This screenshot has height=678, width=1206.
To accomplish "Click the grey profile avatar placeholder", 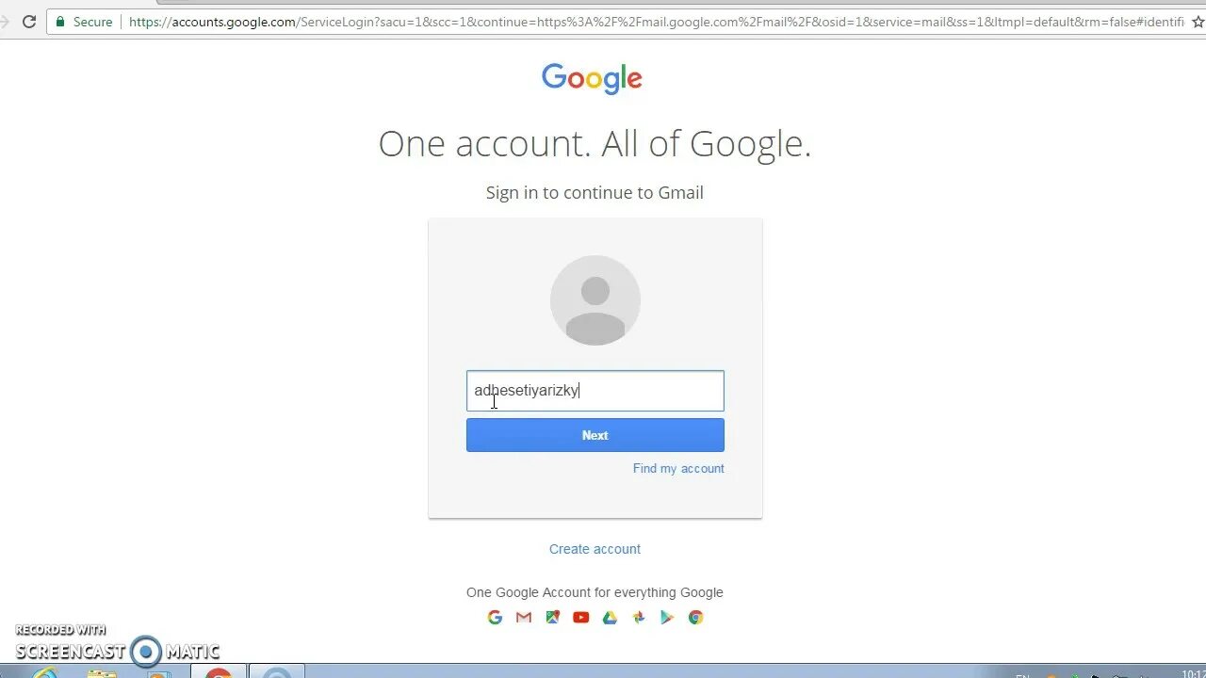I will 595,300.
